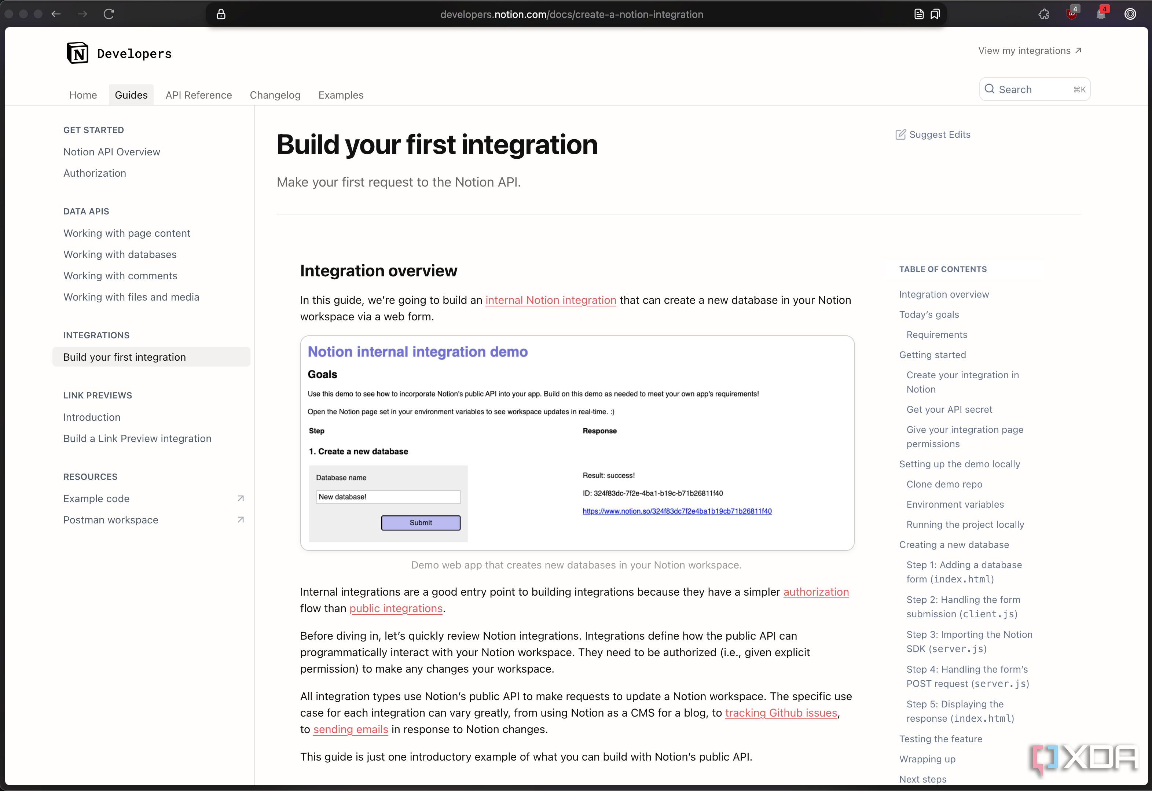Follow the sending emails link
Screen dimensions: 1152x791
tap(351, 729)
